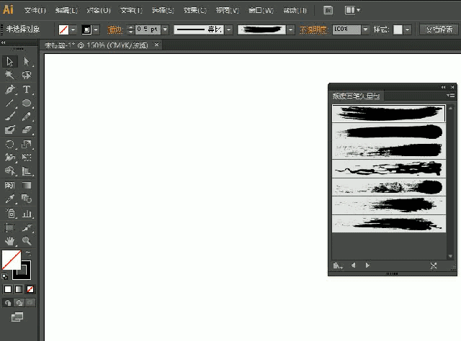Open the Bridge (Br) button
The image size is (461, 341).
click(x=328, y=11)
